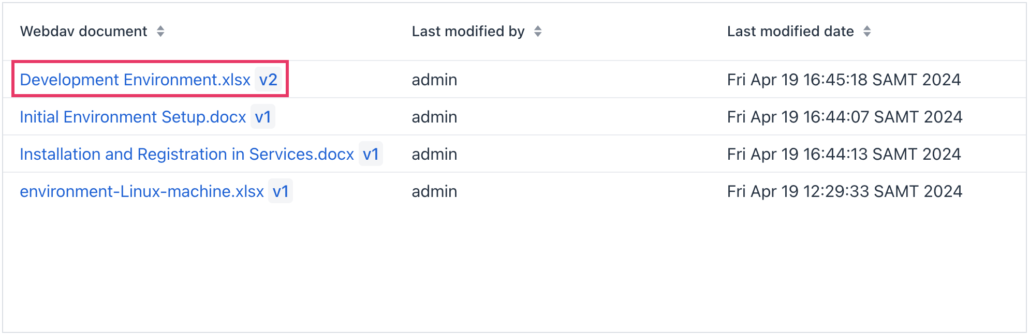
Task: Click the v2 version badge of Development Environment.xlsx
Action: [x=268, y=80]
